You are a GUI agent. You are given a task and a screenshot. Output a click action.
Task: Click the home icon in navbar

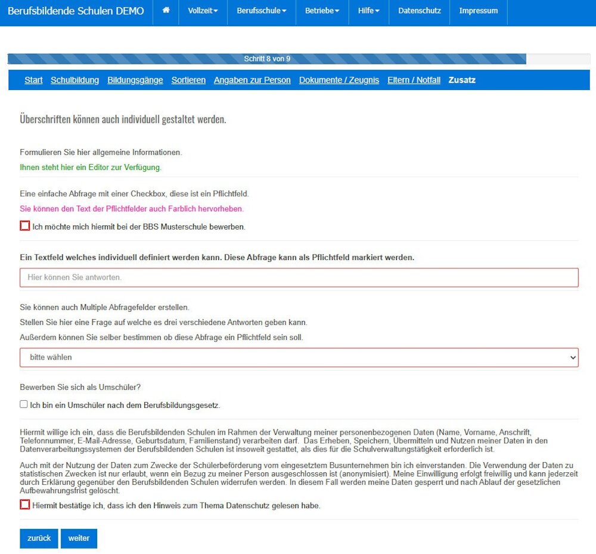pyautogui.click(x=166, y=11)
